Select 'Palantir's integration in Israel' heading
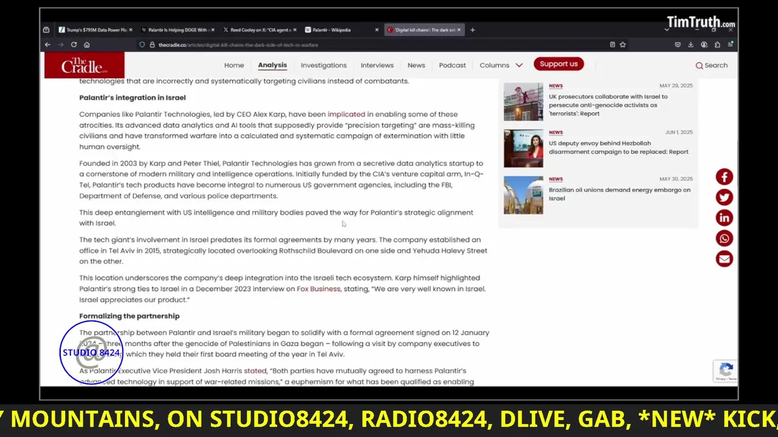Viewport: 778px width, 437px height. coord(133,98)
